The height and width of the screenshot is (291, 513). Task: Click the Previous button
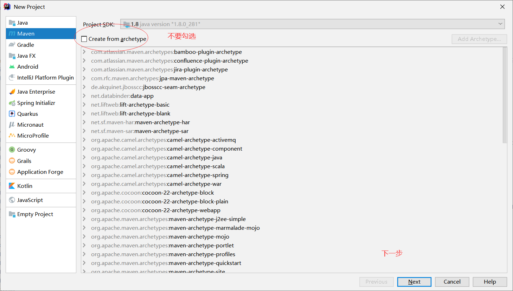[x=376, y=282]
